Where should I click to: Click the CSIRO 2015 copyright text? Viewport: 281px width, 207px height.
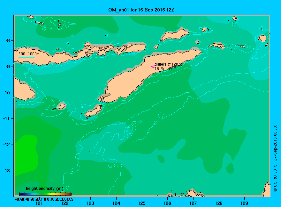coord(275,178)
